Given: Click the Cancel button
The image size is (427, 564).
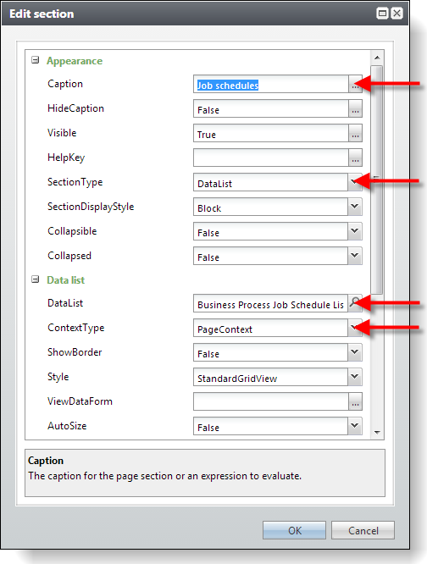Looking at the screenshot, I should click(363, 530).
